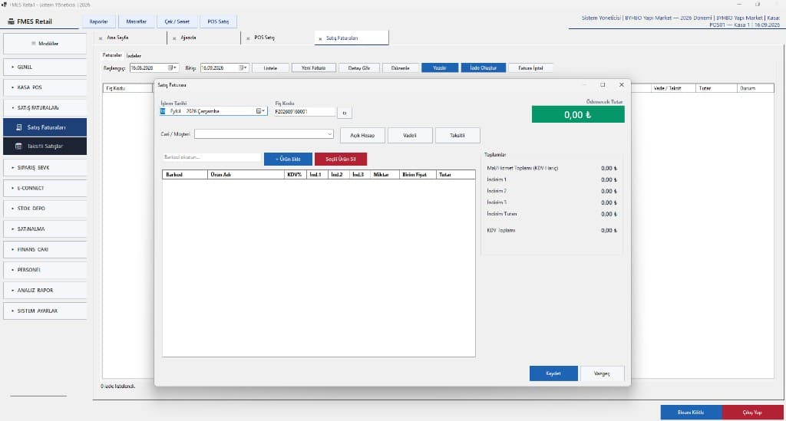The width and height of the screenshot is (786, 421).
Task: Click the FMES Retail logo icon
Action: pyautogui.click(x=11, y=21)
